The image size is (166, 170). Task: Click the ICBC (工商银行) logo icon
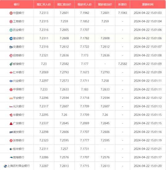(x=11, y=22)
